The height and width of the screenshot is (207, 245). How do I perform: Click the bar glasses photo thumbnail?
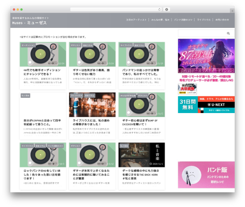pyautogui.click(x=92, y=105)
